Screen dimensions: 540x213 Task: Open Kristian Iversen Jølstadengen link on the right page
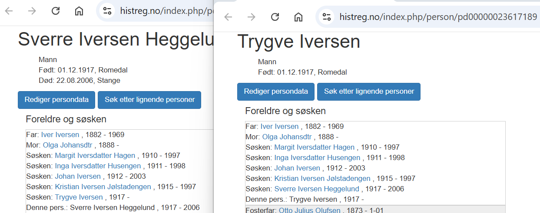[322, 178]
